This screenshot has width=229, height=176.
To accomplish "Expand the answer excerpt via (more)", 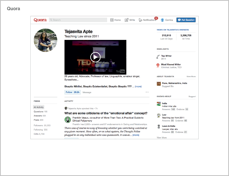I will [136, 135].
